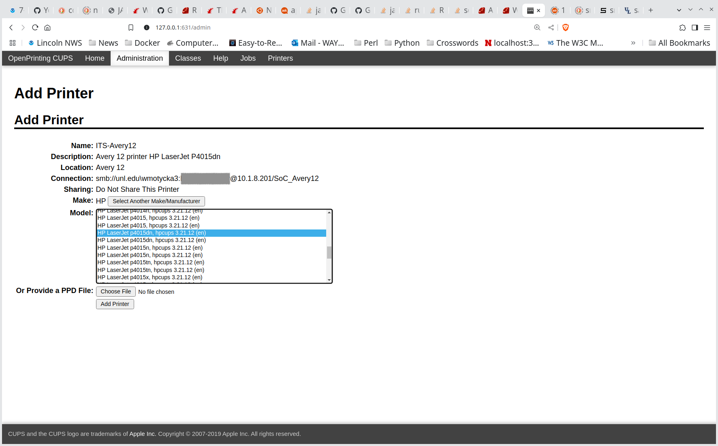
Task: Open the tab search dropdown arrow
Action: [x=679, y=10]
